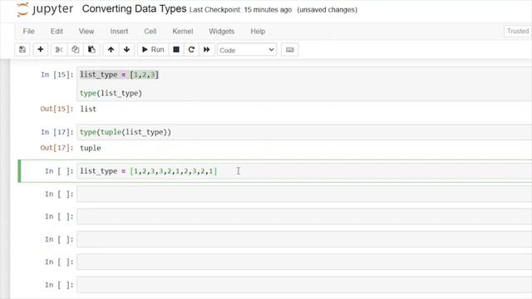Image resolution: width=532 pixels, height=299 pixels.
Task: Select the third empty code cell
Action: click(x=304, y=239)
